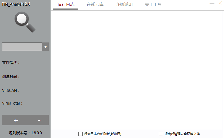The image size is (224, 138).
Task: Go to the 关于工具 tab
Action: pos(153,5)
